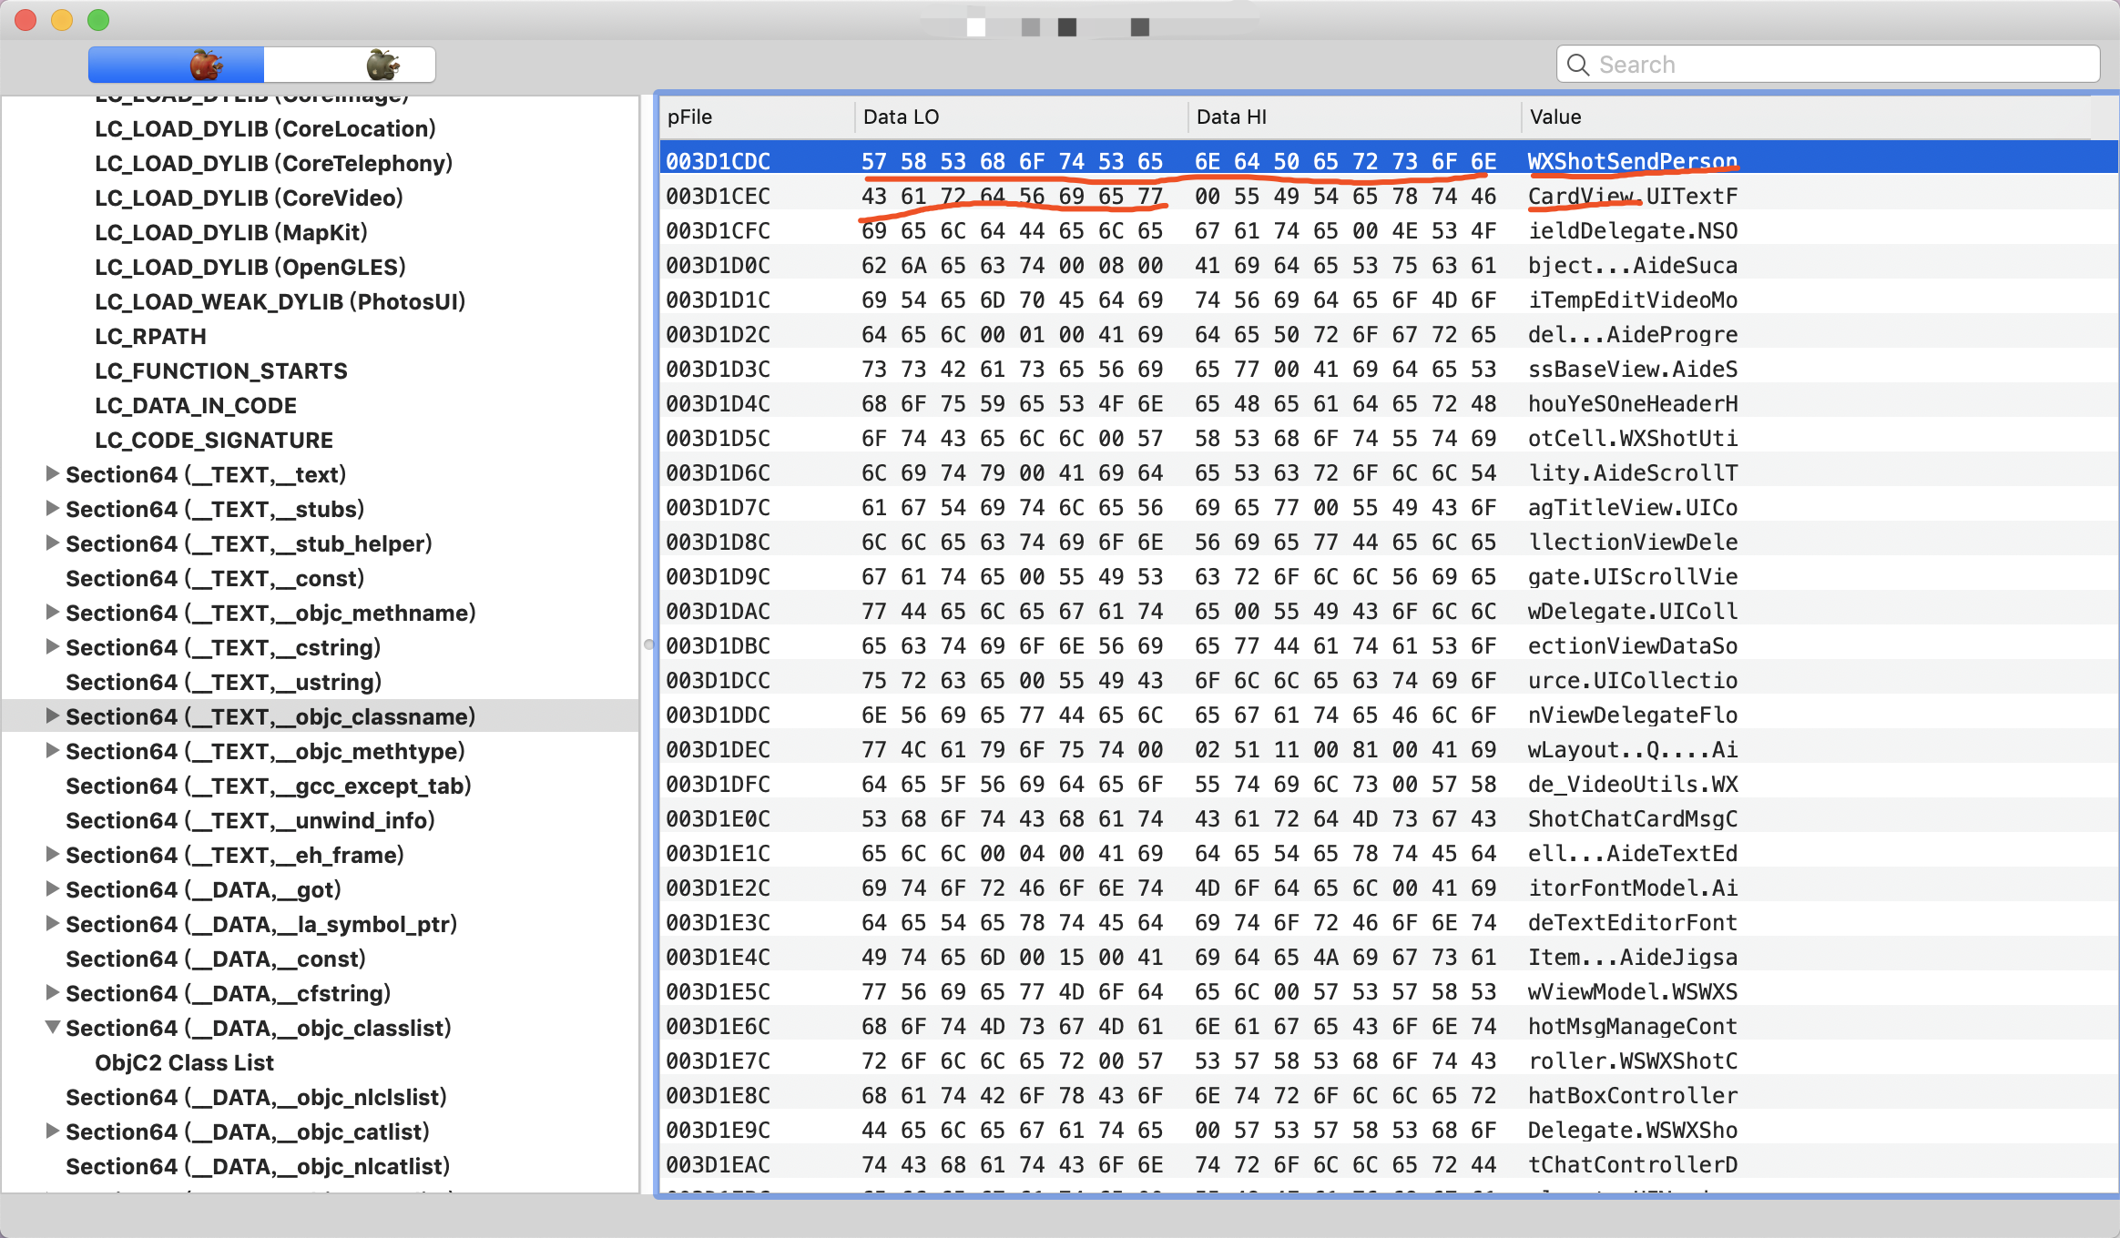2120x1238 pixels.
Task: Expand Section64 (__TEXT,__text) tree node
Action: click(x=53, y=473)
